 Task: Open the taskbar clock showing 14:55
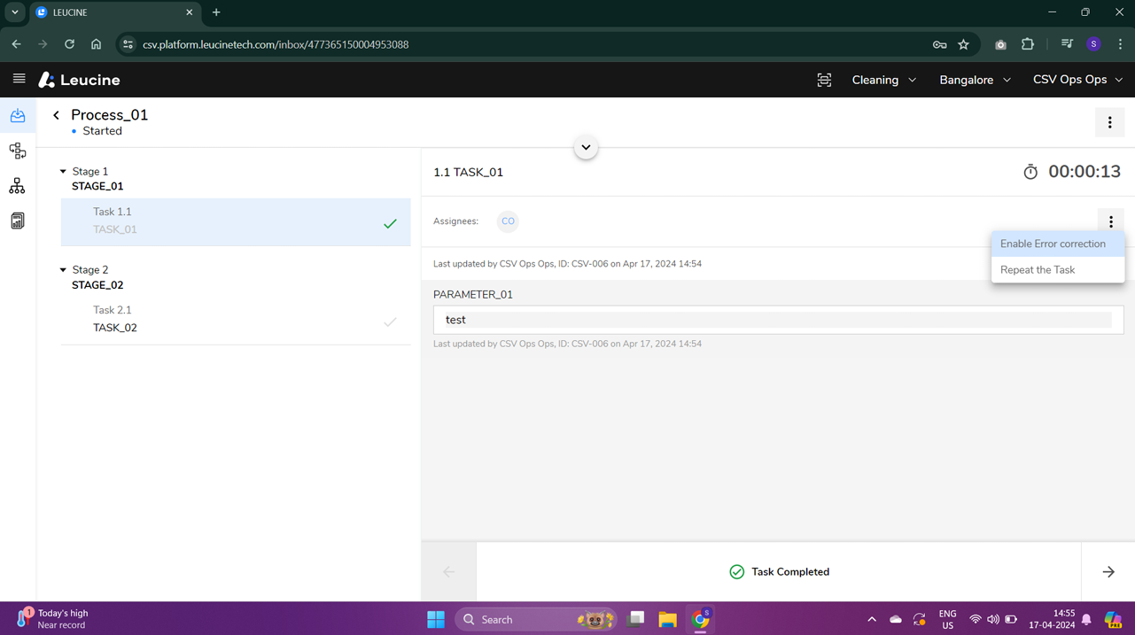[x=1052, y=619]
